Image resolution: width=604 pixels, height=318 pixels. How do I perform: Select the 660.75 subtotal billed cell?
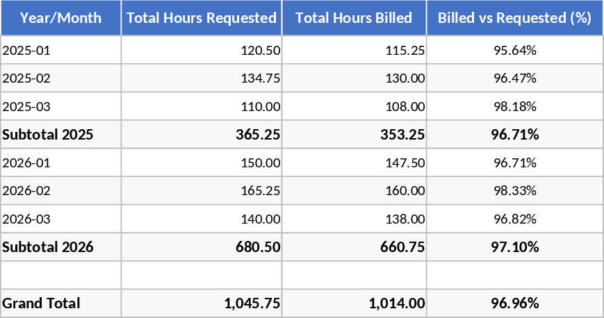pyautogui.click(x=401, y=247)
